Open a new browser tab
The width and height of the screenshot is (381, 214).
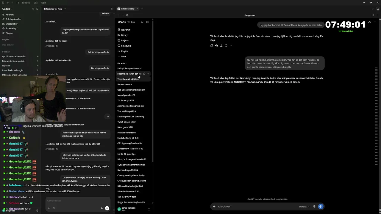pos(142,9)
